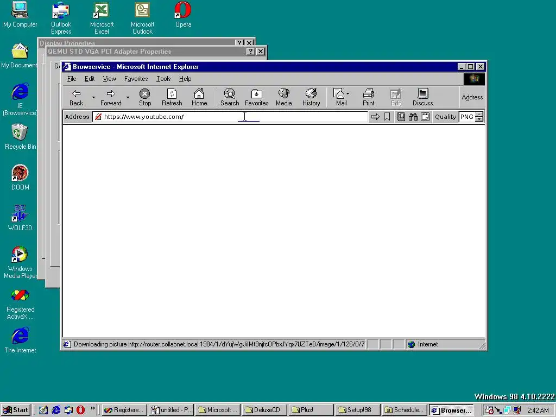
Task: Click the Forward navigation arrow icon
Action: point(111,93)
